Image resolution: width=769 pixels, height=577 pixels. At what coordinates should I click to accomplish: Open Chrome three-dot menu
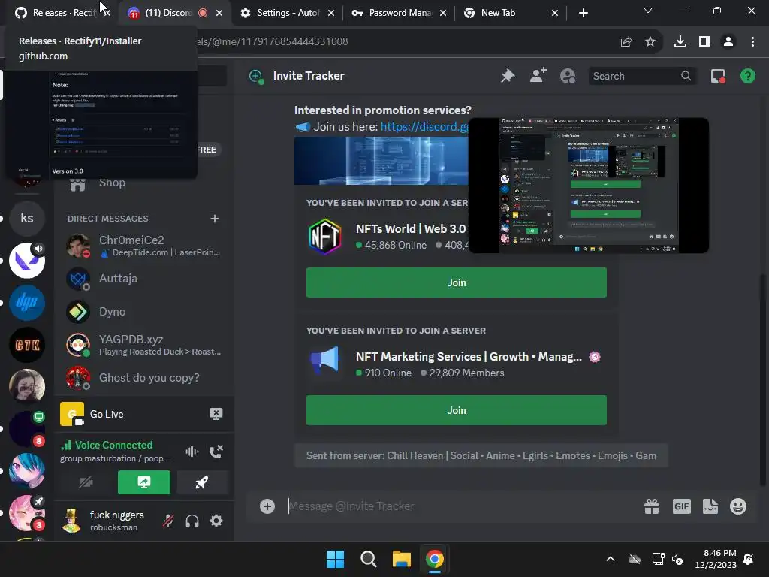[x=752, y=42]
